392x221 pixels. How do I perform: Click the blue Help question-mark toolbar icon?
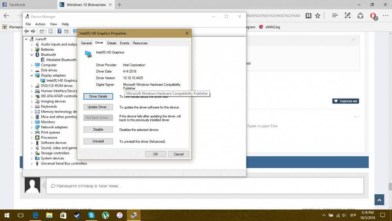pos(60,31)
